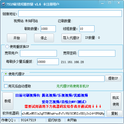This screenshot has height=124, width=124.
Task: Click the 爱奇艺视频/音悦台MV text line
Action: click(x=64, y=102)
